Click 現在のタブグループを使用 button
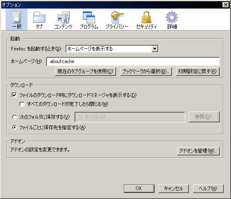This screenshot has width=231, height=199. [x=85, y=71]
